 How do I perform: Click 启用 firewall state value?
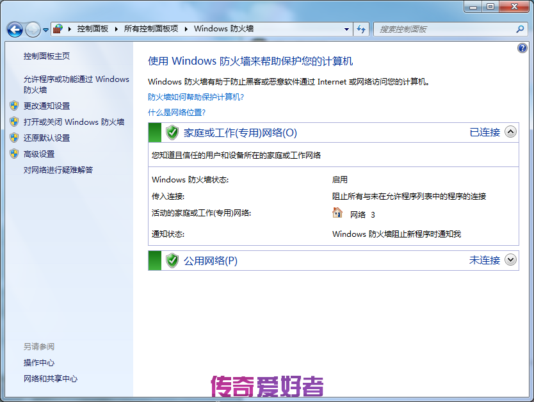(x=340, y=180)
